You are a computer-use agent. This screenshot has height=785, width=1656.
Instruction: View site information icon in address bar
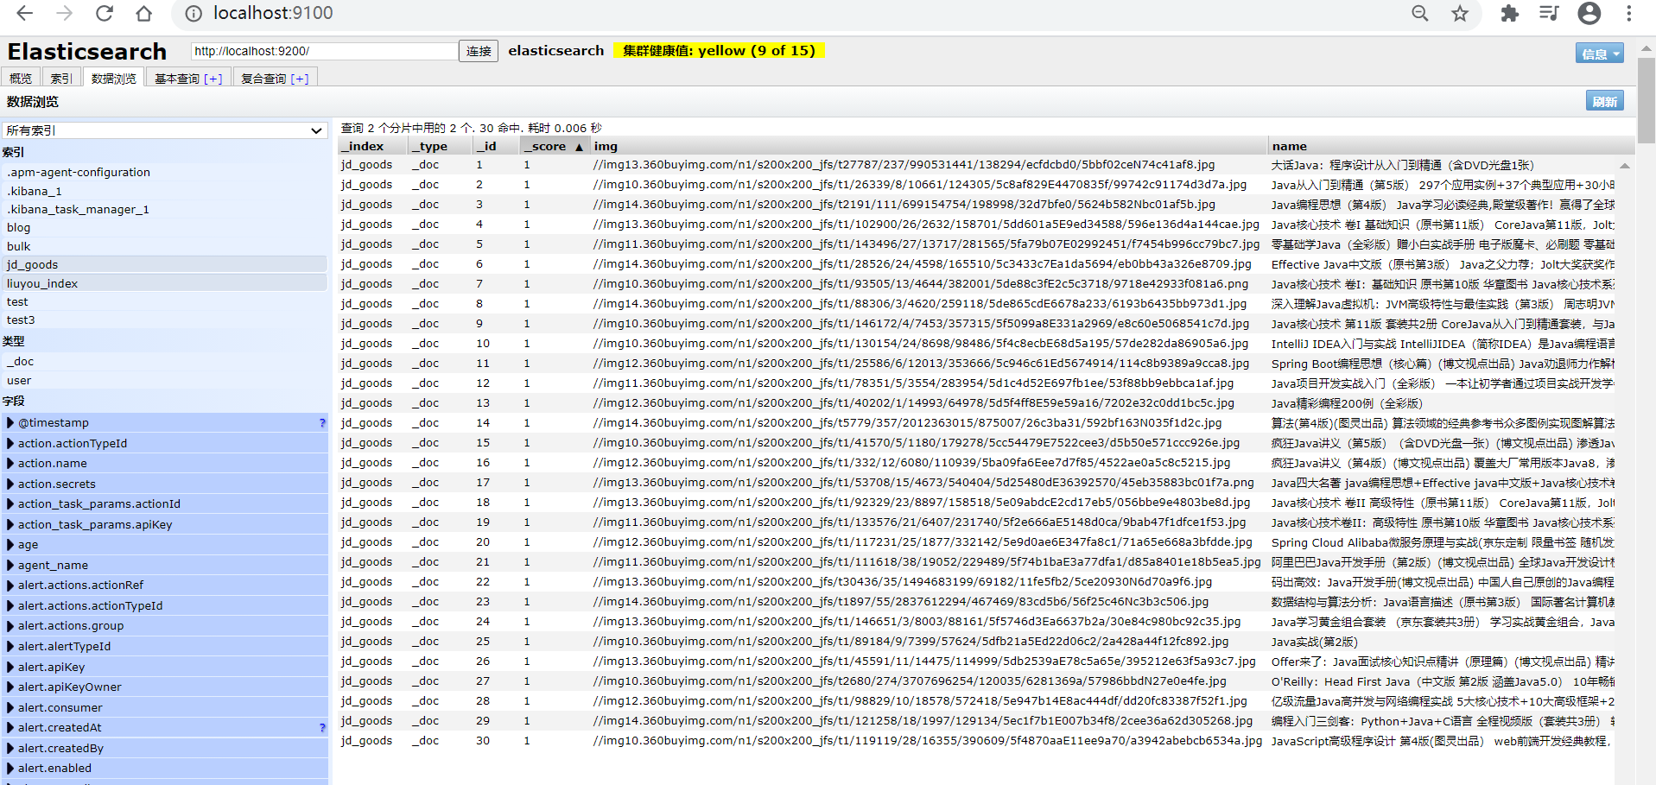(194, 14)
